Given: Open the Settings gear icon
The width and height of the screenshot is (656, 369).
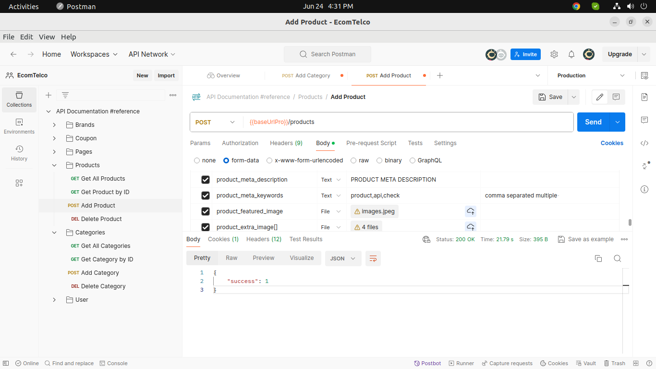Looking at the screenshot, I should pos(554,54).
